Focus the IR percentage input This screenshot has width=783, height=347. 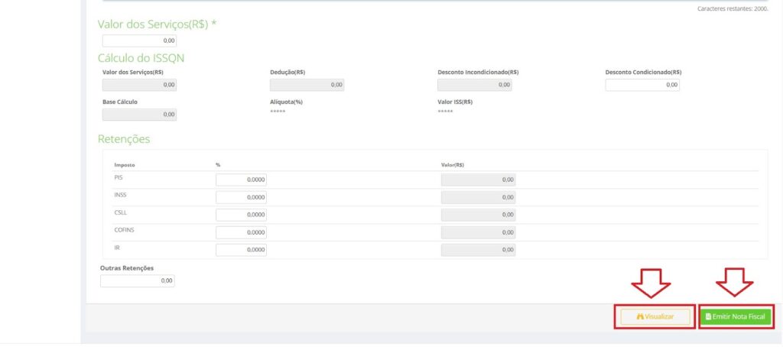pos(241,250)
